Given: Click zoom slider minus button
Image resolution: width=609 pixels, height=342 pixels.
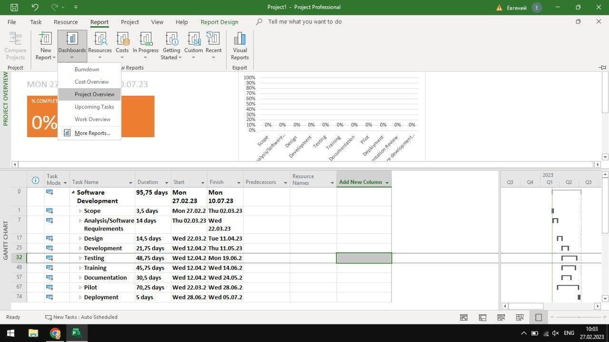Looking at the screenshot, I should click(552, 318).
